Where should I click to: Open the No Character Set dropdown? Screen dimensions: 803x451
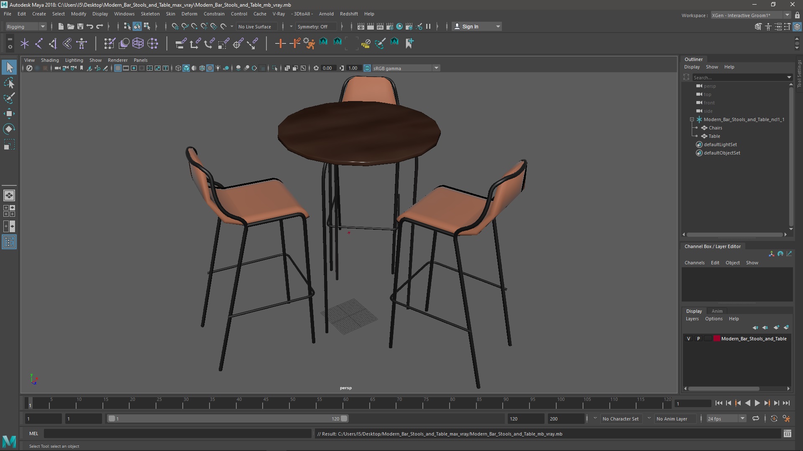click(595, 418)
